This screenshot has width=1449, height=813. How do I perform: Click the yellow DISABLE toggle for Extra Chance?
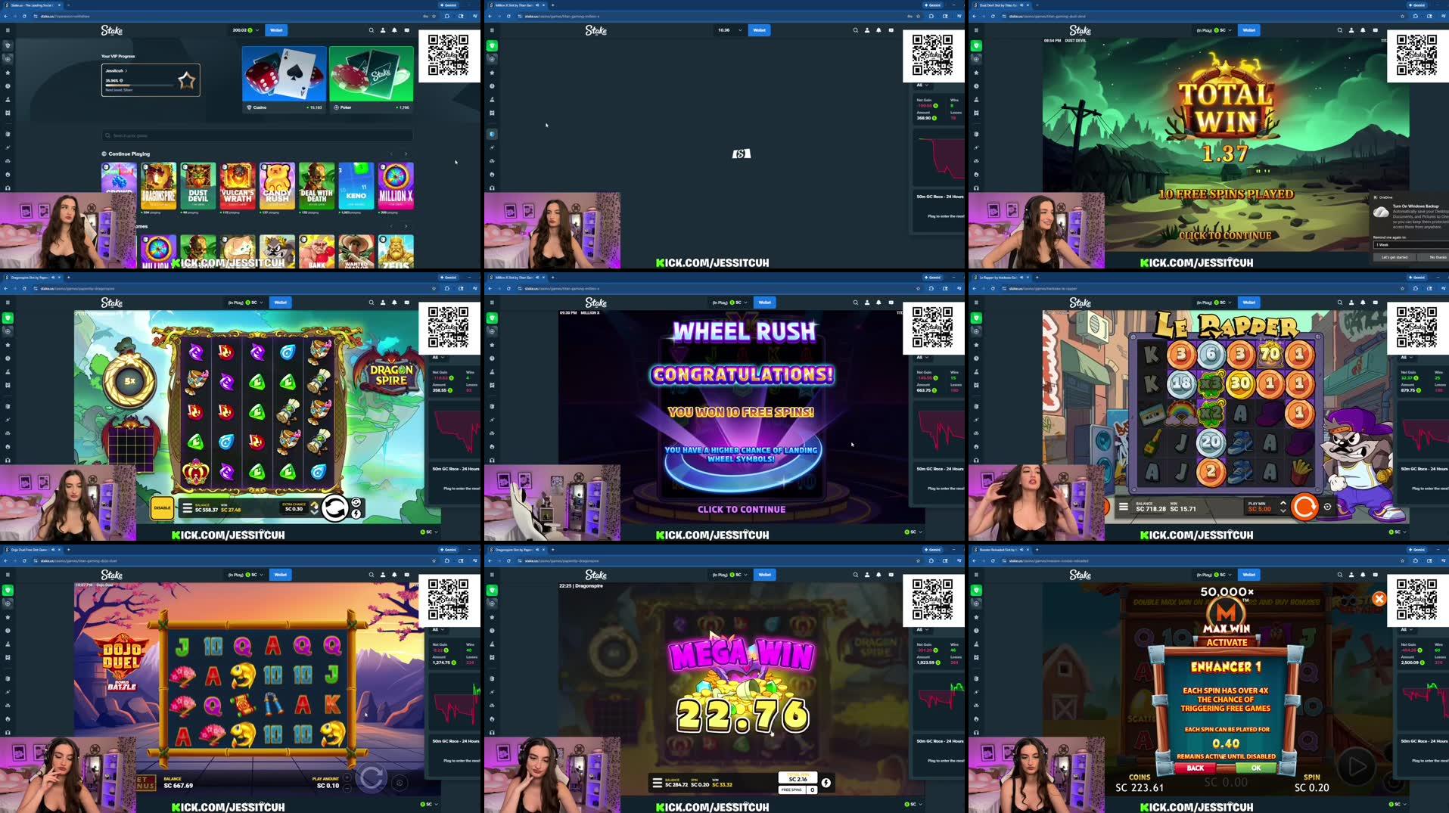coord(161,507)
